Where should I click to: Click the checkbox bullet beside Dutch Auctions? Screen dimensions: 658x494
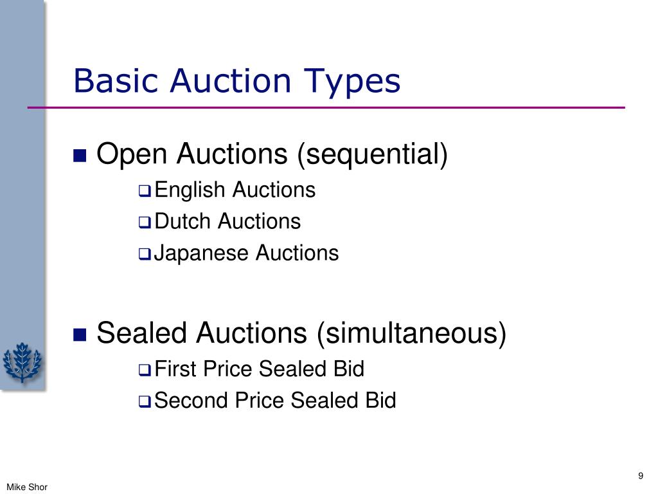(x=145, y=223)
